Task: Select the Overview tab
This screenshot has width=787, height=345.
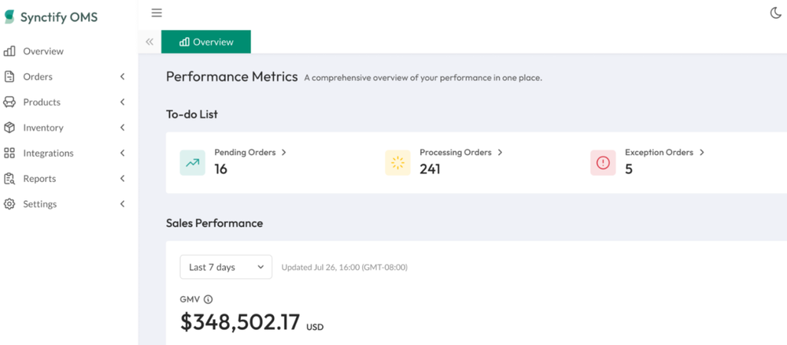Action: point(205,42)
